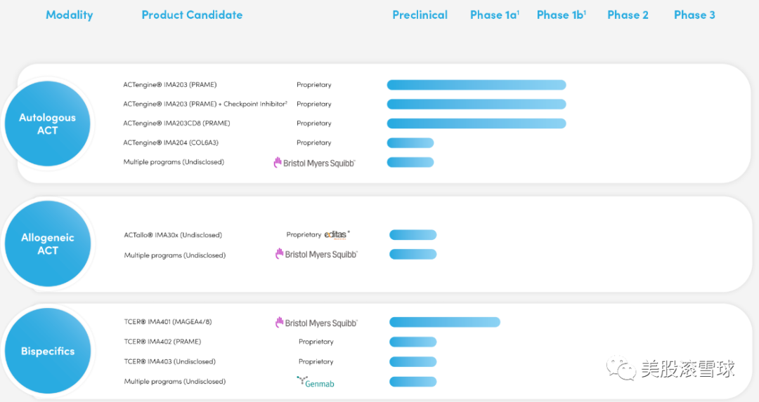Click the WeChat watermark icon
This screenshot has width=759, height=402.
pyautogui.click(x=622, y=368)
